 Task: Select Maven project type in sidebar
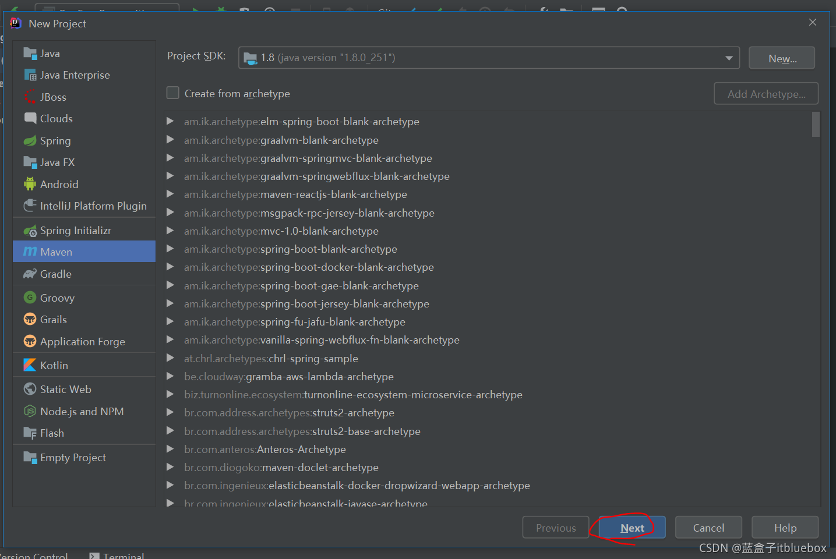(84, 252)
